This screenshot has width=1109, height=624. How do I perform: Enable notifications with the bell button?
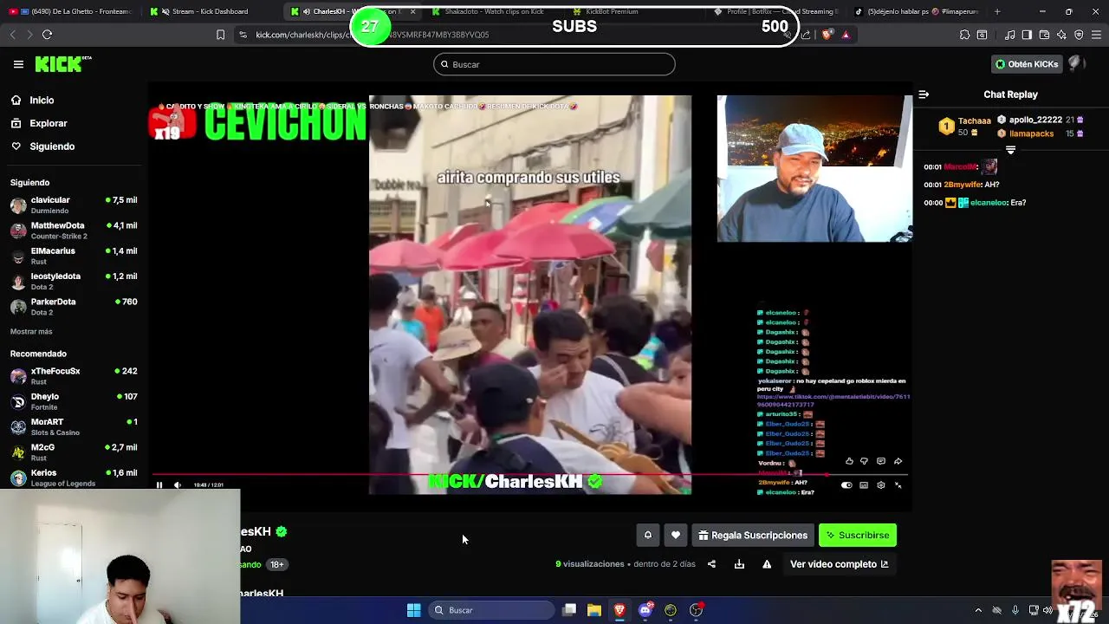pyautogui.click(x=647, y=536)
